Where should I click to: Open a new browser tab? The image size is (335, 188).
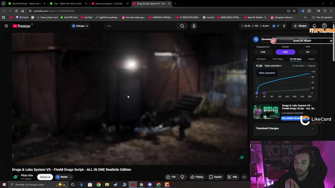click(x=175, y=4)
